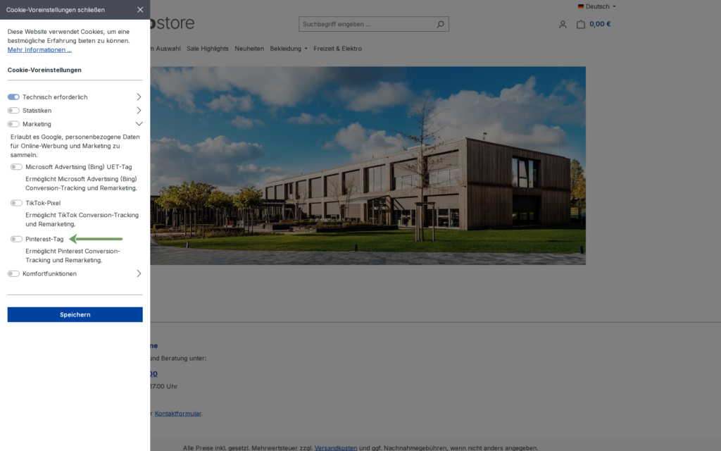Click the Komfortfunktionen label
This screenshot has width=721, height=451.
point(50,274)
